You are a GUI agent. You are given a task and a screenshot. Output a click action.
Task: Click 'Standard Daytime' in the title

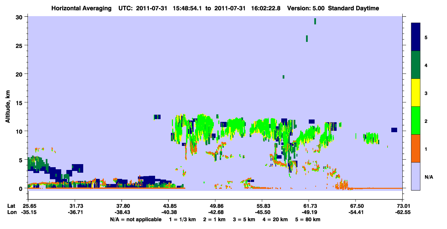coord(353,8)
